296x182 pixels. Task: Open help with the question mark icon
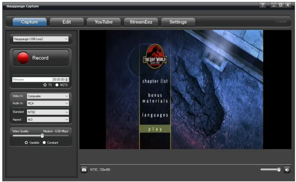262,5
